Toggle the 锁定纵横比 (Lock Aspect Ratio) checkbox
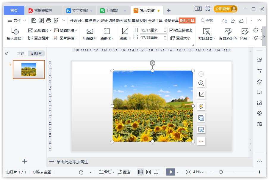The height and width of the screenshot is (180, 269). (x=171, y=30)
